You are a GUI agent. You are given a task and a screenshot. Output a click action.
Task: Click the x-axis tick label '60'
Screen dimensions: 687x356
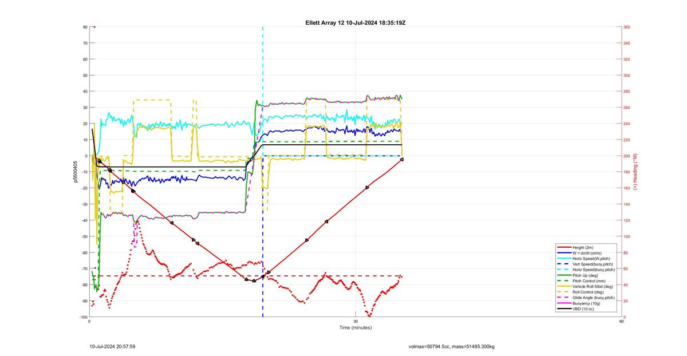coord(622,322)
